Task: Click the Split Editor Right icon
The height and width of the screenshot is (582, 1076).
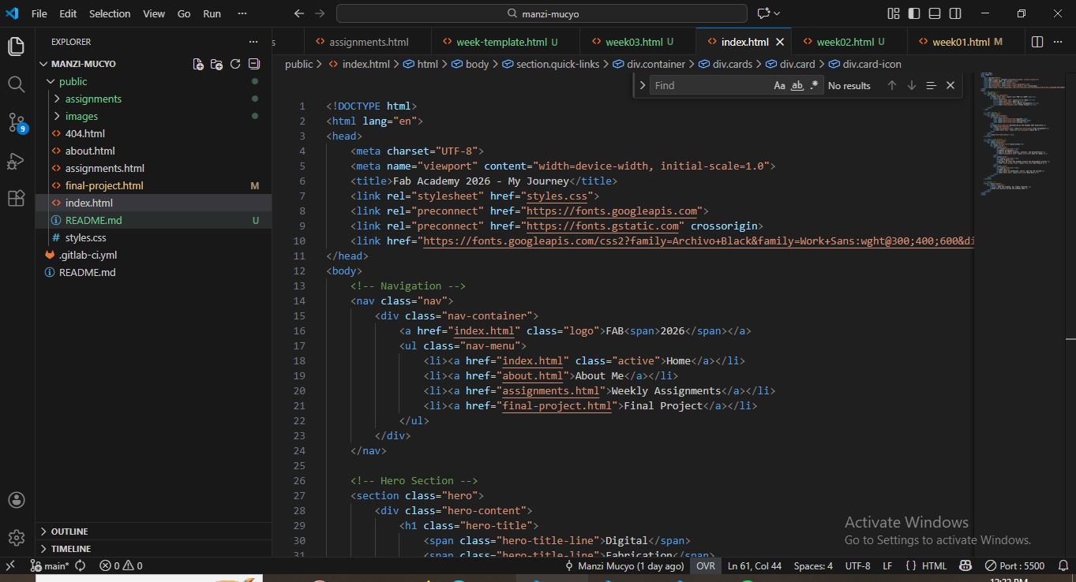Action: (1037, 42)
